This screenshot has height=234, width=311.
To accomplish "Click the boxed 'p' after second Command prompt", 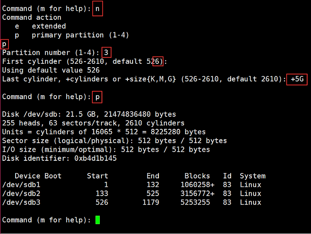I will point(97,97).
